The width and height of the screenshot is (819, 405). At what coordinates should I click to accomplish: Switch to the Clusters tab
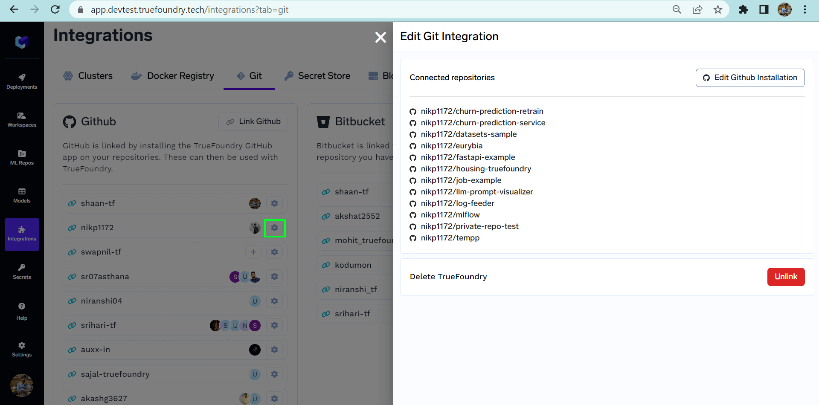click(x=88, y=76)
